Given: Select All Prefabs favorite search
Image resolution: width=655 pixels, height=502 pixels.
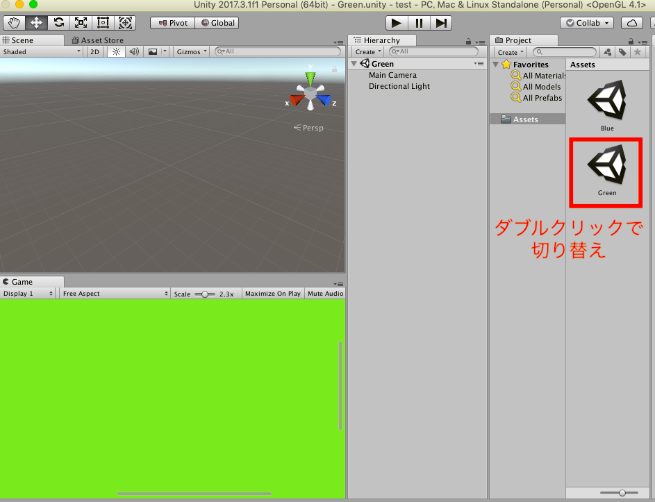Looking at the screenshot, I should (x=537, y=98).
